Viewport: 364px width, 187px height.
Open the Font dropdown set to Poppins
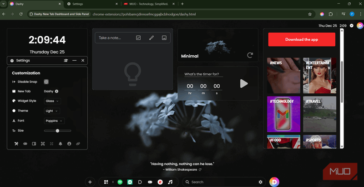(54, 121)
